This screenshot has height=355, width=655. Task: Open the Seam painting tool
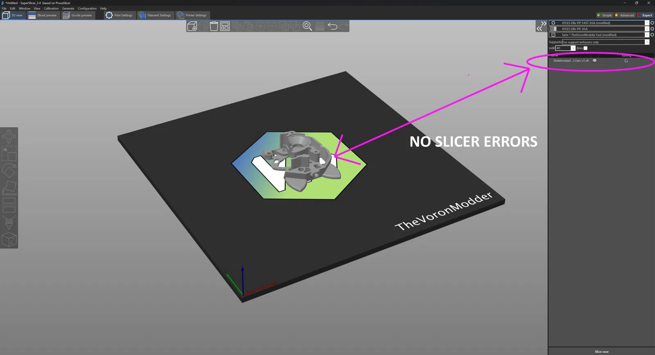point(9,240)
